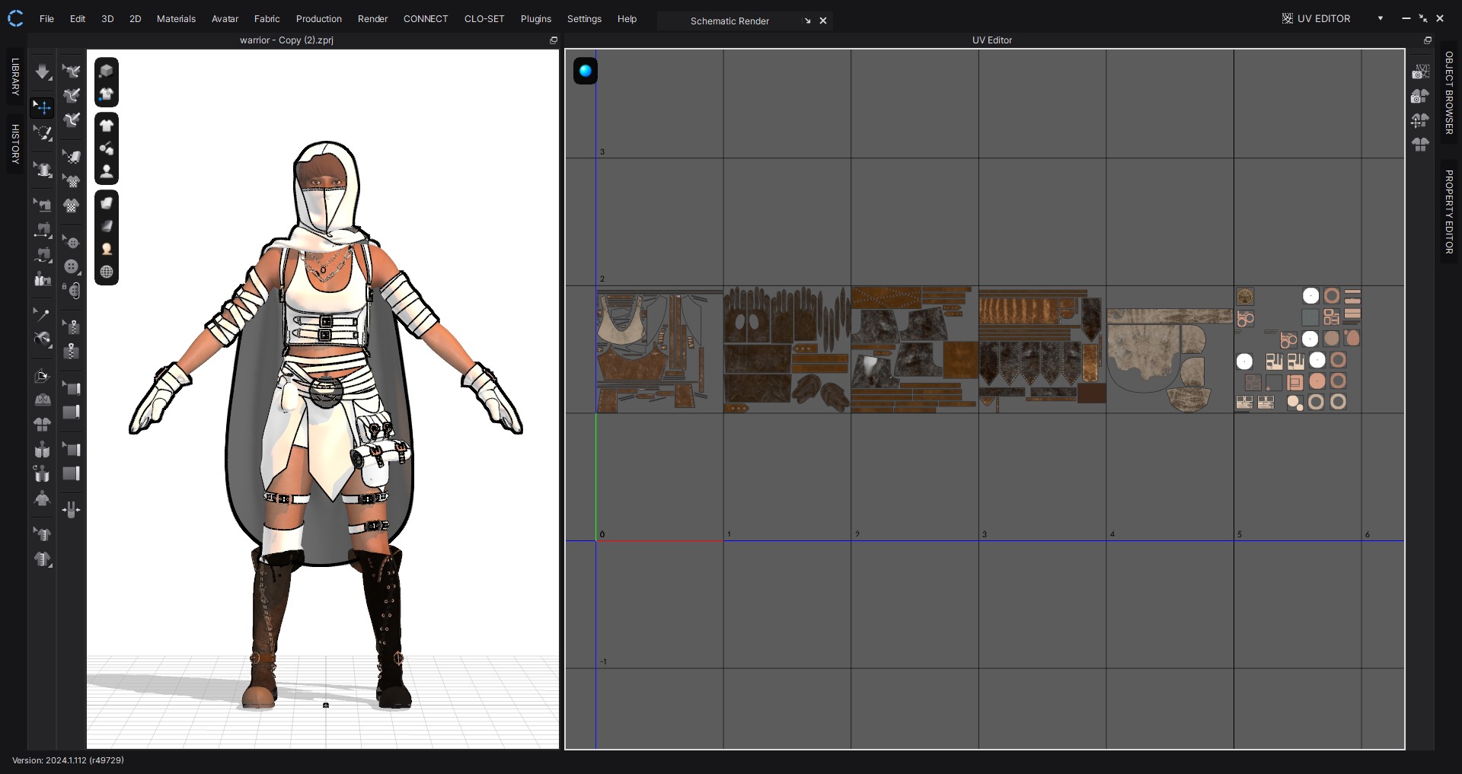Open the Edit menu
This screenshot has width=1462, height=774.
click(78, 19)
